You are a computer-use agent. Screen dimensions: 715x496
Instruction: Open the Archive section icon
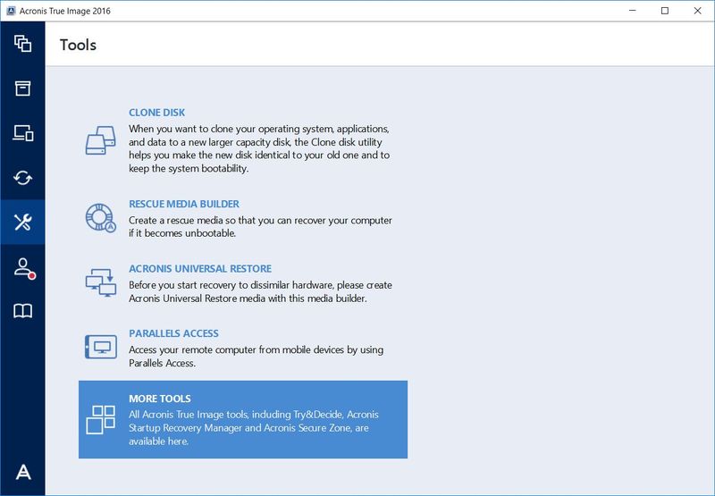(22, 88)
